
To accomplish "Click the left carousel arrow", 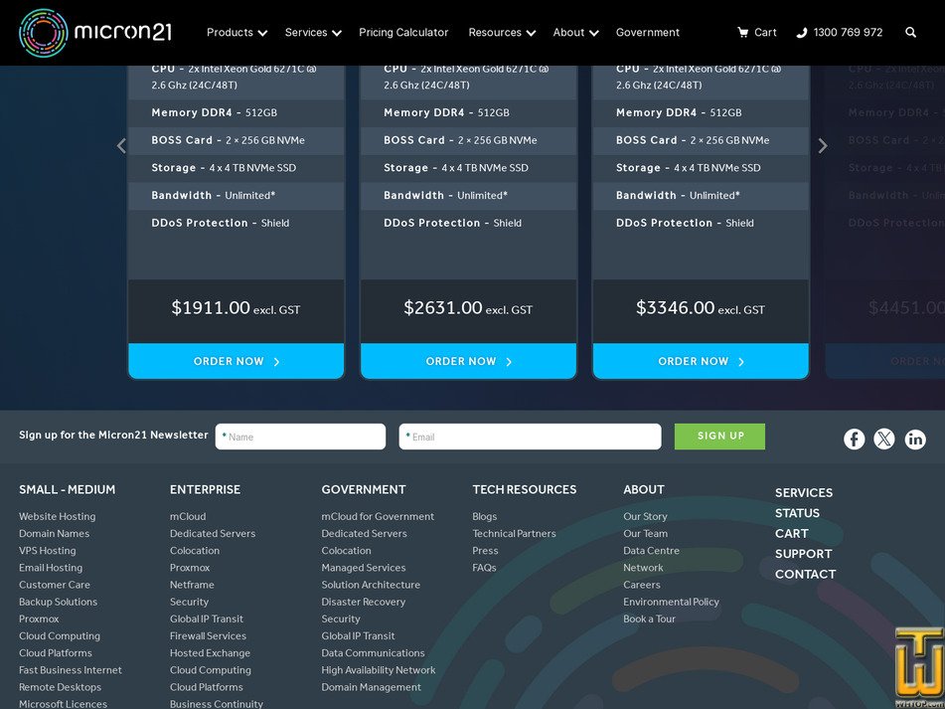I will 121,145.
